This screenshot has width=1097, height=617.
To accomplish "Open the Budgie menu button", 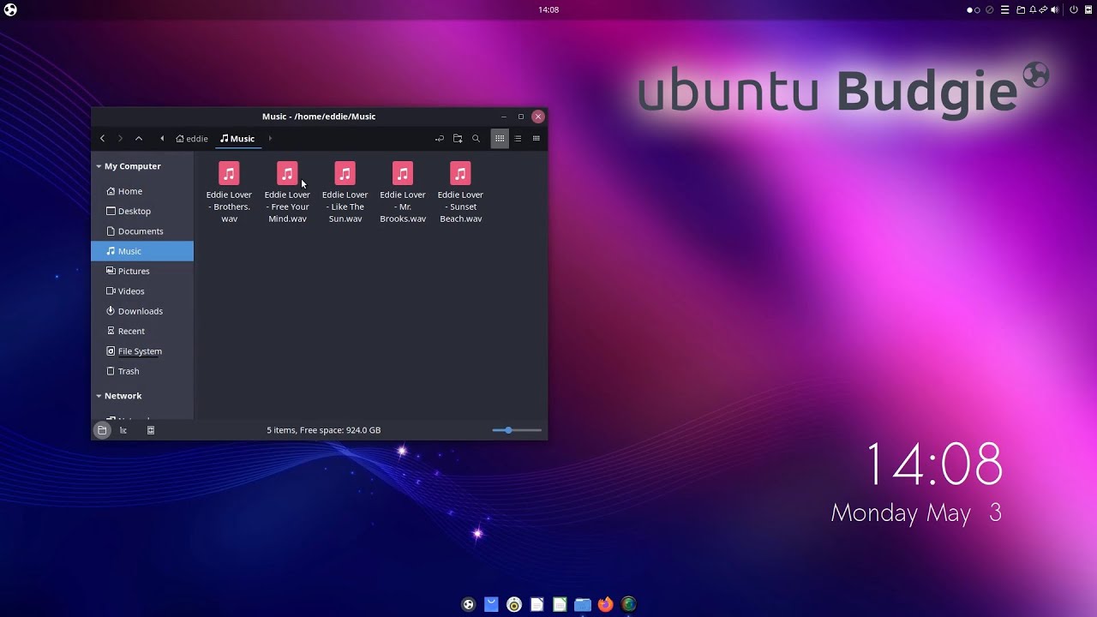I will (10, 10).
